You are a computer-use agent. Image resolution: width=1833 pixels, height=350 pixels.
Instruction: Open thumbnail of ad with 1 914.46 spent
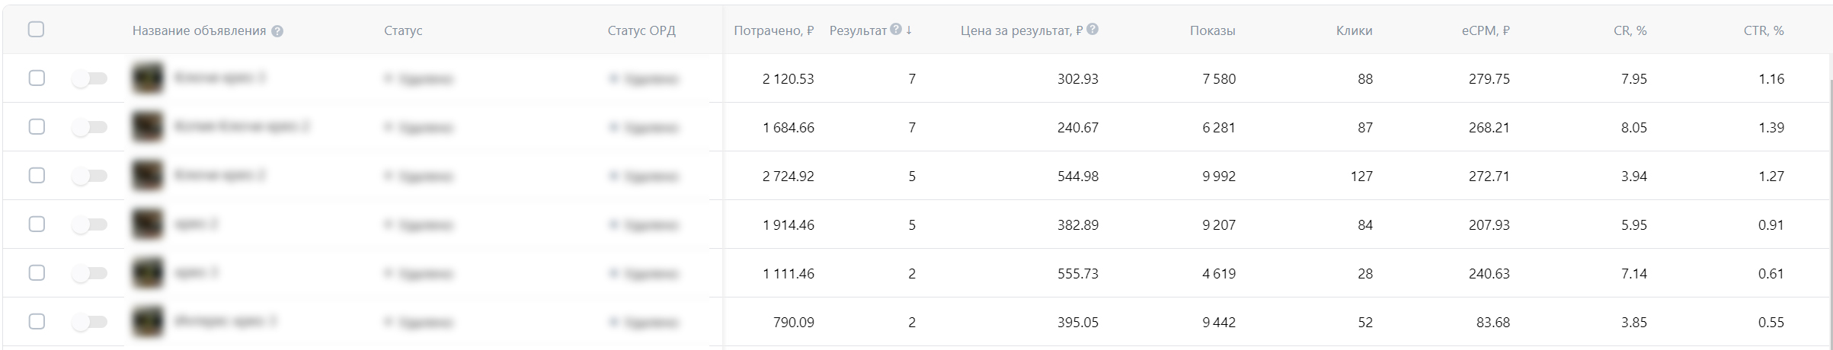click(148, 224)
